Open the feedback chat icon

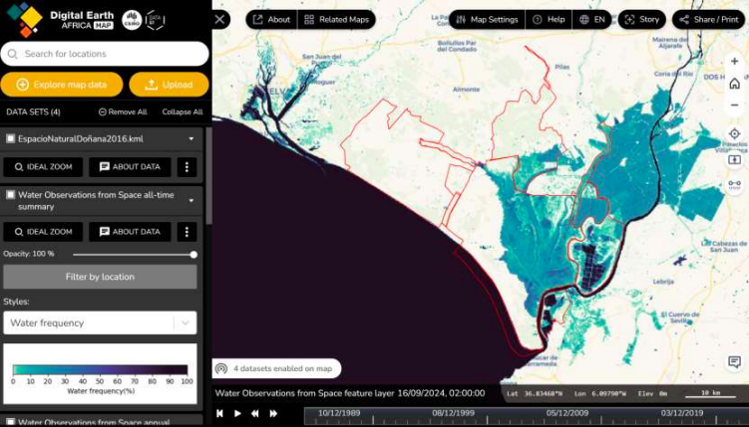(x=734, y=362)
